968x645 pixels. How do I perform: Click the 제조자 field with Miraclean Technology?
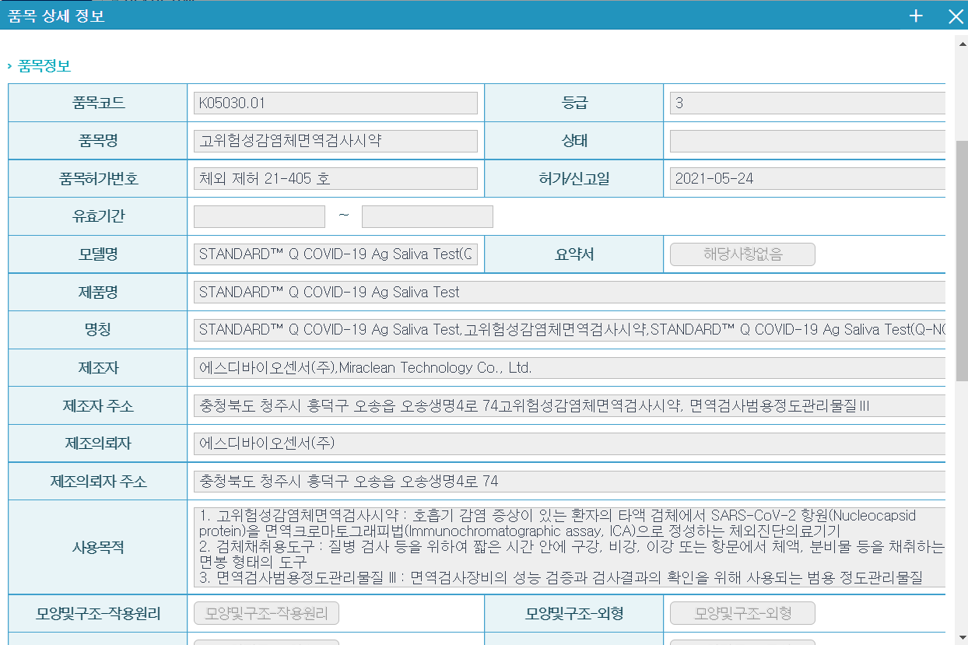pyautogui.click(x=570, y=368)
